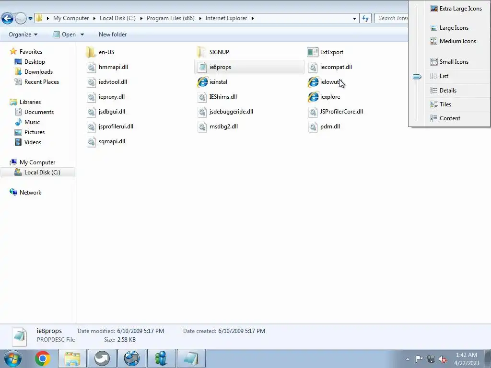This screenshot has width=491, height=368.
Task: Select the ExtExport application icon
Action: tap(313, 52)
